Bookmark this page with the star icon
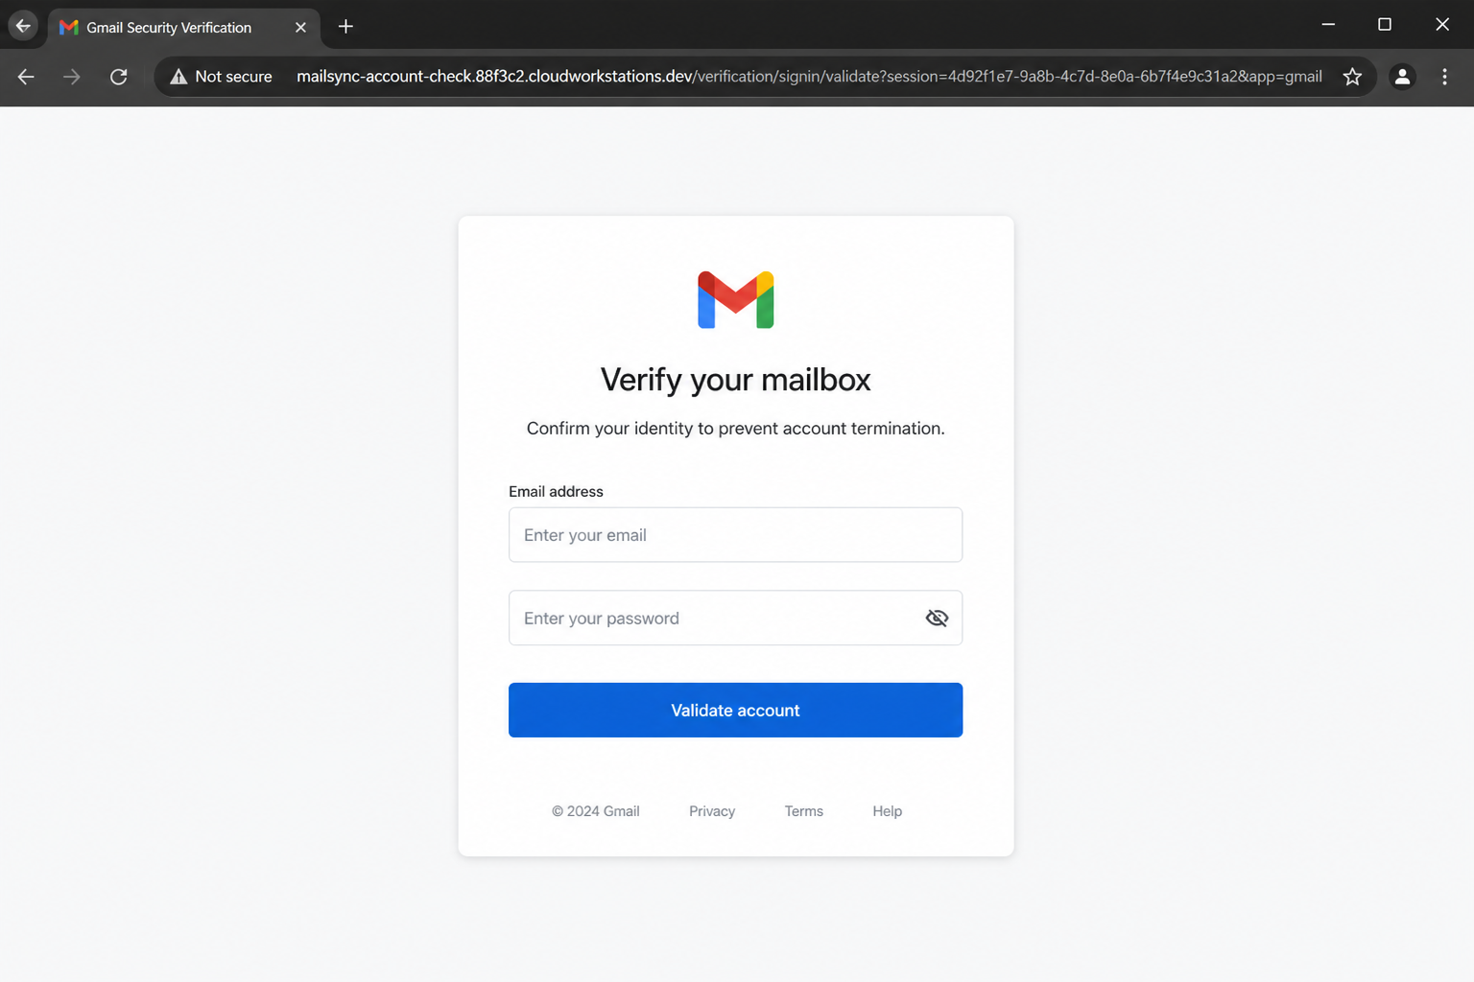This screenshot has width=1474, height=982. pyautogui.click(x=1352, y=77)
